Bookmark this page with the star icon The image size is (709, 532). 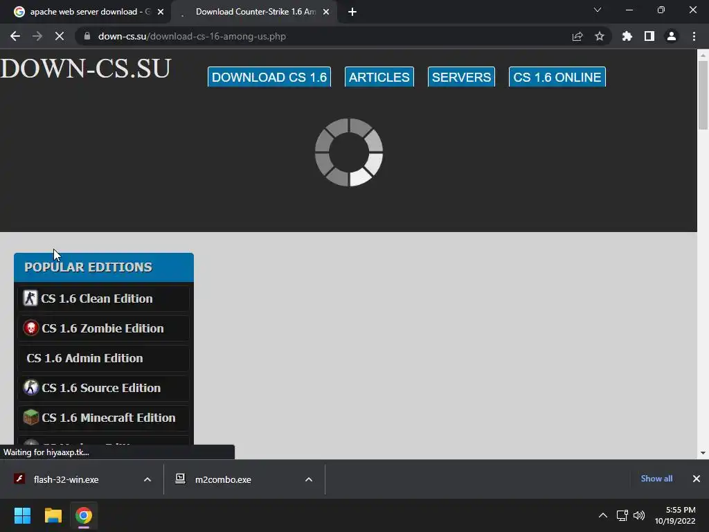point(600,36)
